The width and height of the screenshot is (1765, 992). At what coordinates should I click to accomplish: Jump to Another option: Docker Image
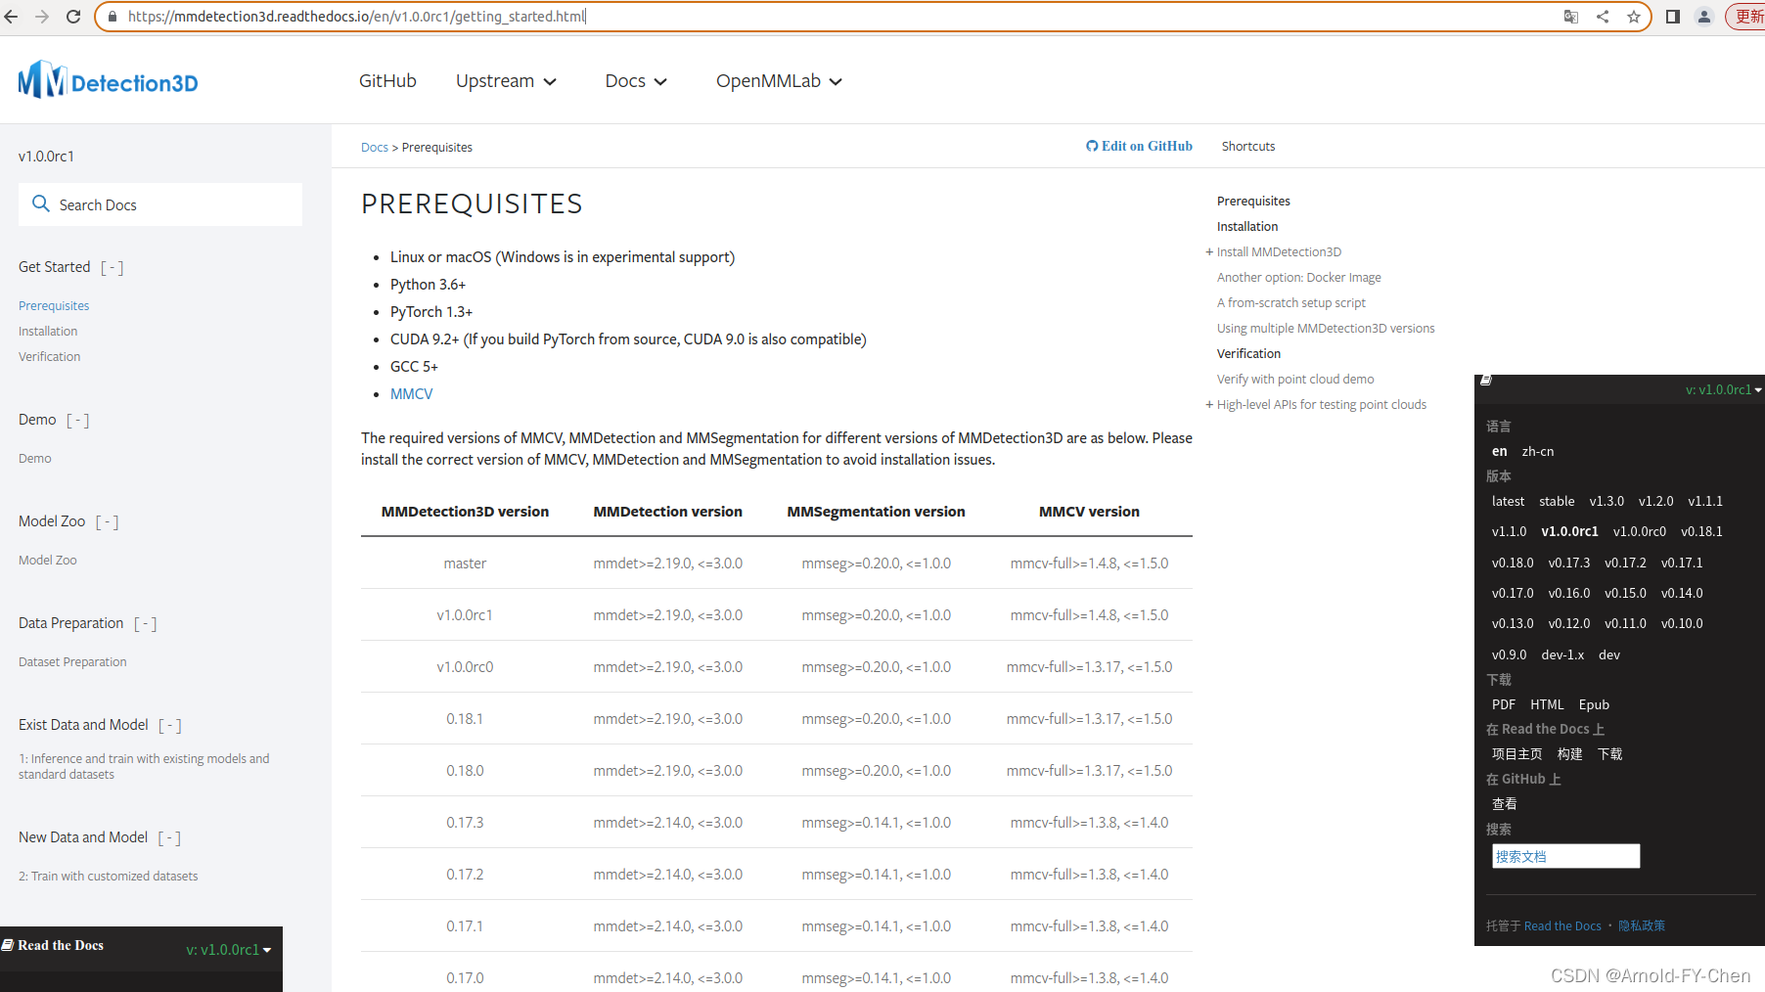click(x=1299, y=278)
